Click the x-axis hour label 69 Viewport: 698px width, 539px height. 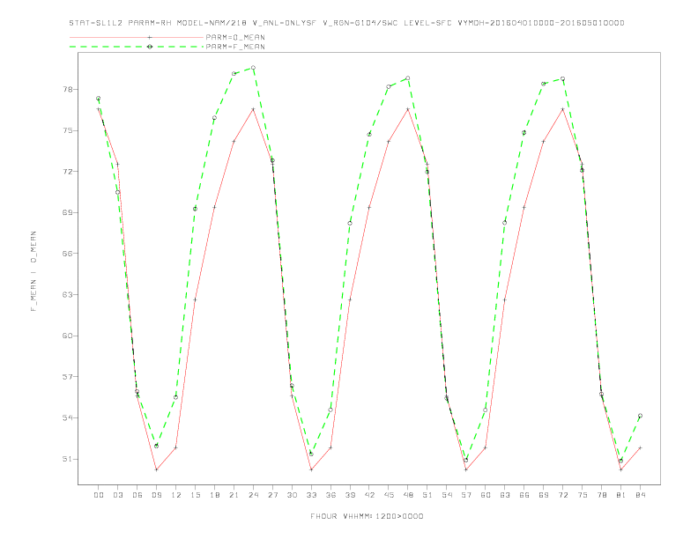544,495
